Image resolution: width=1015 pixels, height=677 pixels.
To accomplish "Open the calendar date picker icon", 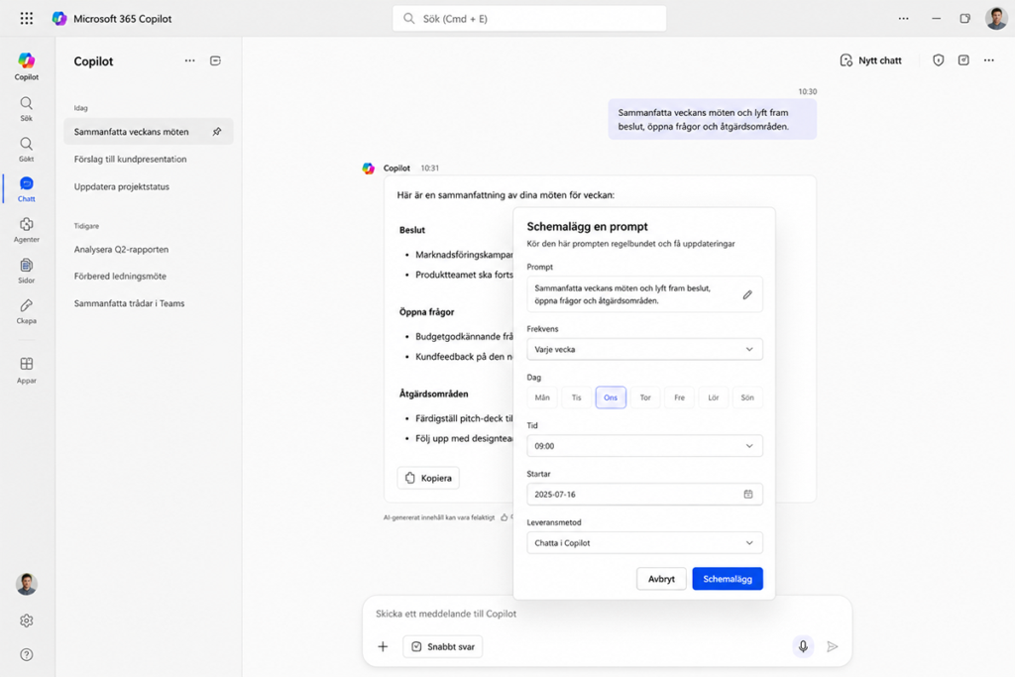I will pyautogui.click(x=747, y=494).
